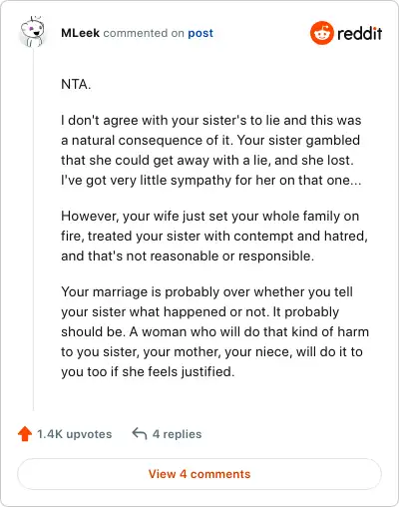Click the final line "you too if she feels justified"
The width and height of the screenshot is (399, 507).
pyautogui.click(x=148, y=371)
